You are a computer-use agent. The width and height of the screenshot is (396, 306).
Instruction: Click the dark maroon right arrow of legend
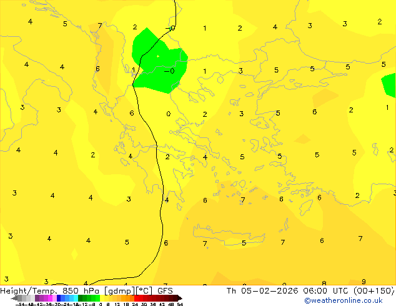180,298
